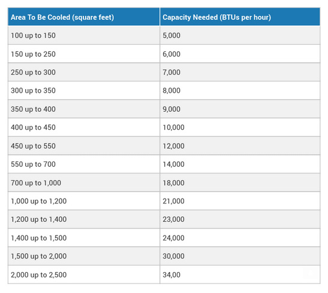Click the 30,000 capacity cell
This screenshot has height=293, width=328.
240,256
